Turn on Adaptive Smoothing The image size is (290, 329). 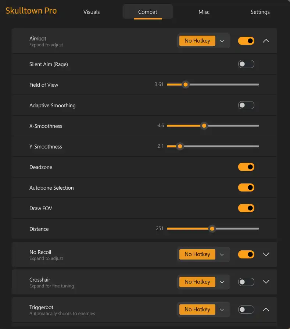click(246, 106)
